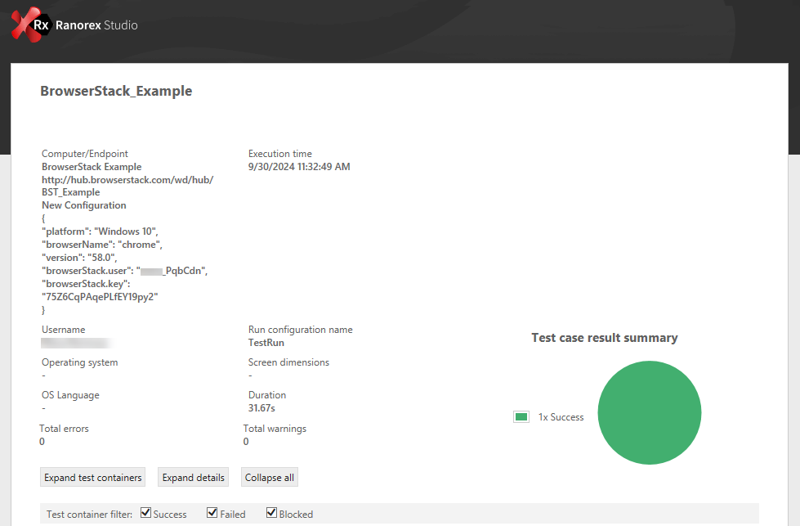Viewport: 800px width, 526px height.
Task: Click the Screen dimensions label
Action: point(288,362)
